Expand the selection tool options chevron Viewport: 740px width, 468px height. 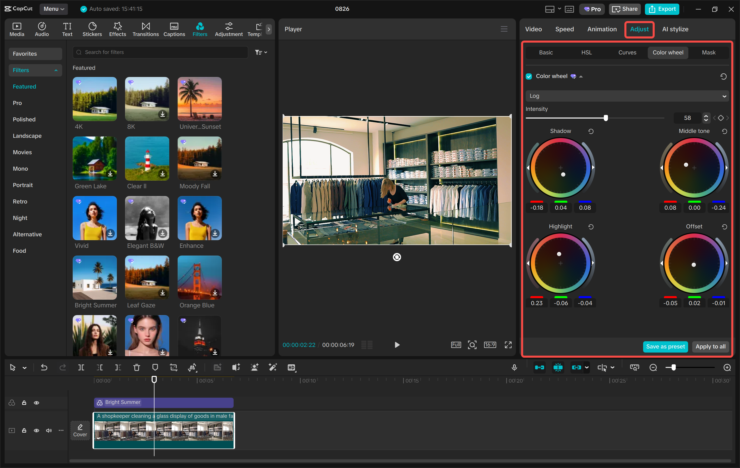click(25, 367)
